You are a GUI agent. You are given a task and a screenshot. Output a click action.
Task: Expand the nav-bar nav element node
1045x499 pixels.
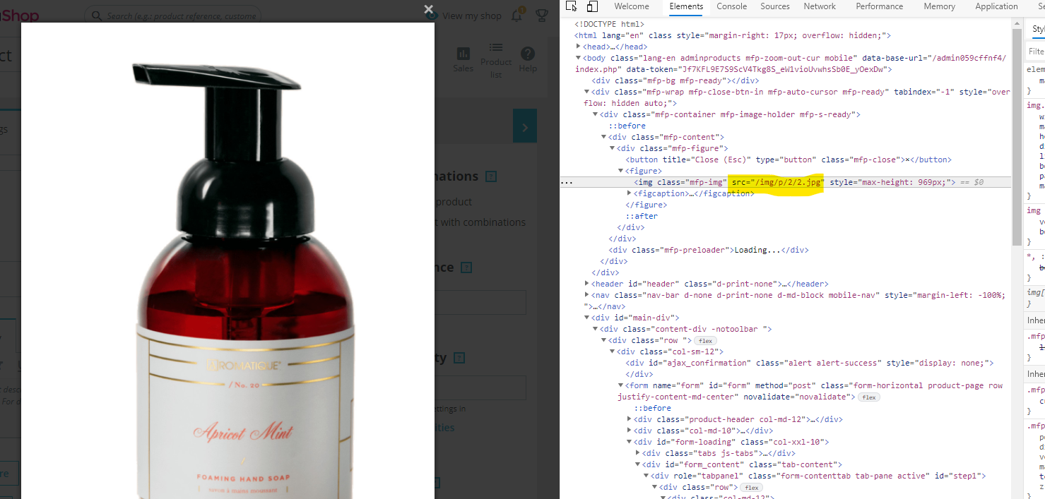coord(587,295)
